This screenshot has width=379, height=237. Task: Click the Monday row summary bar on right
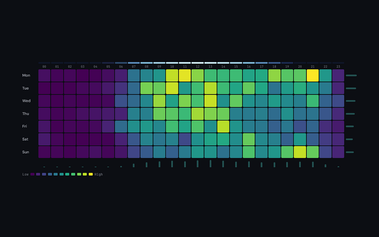click(x=351, y=75)
